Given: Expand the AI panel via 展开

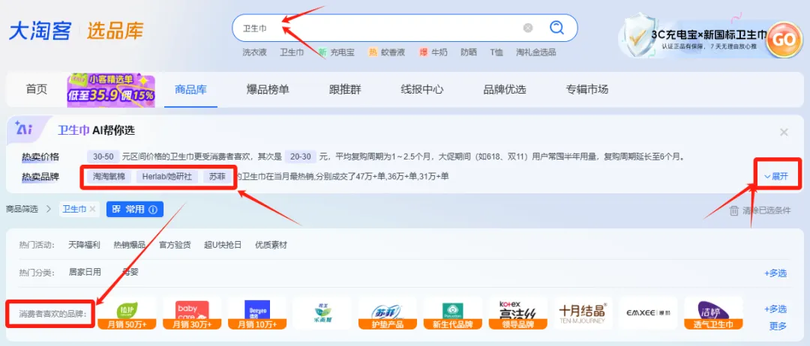Looking at the screenshot, I should (x=776, y=176).
